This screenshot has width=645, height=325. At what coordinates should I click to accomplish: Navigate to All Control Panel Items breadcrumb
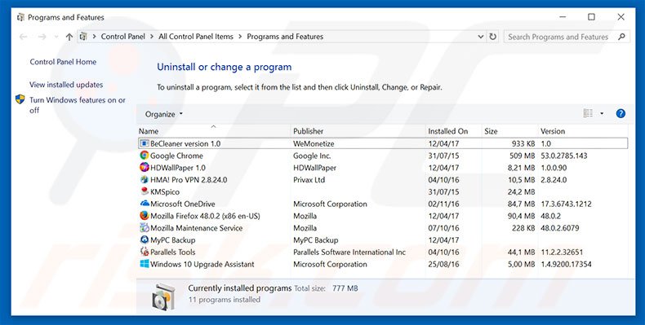196,37
